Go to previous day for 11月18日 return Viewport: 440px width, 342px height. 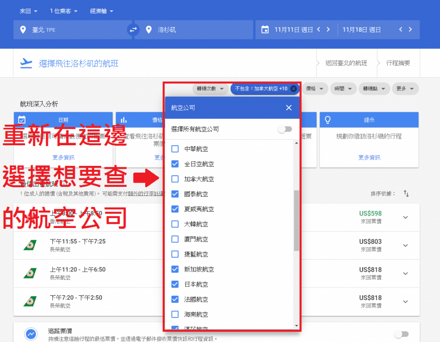[x=401, y=30]
